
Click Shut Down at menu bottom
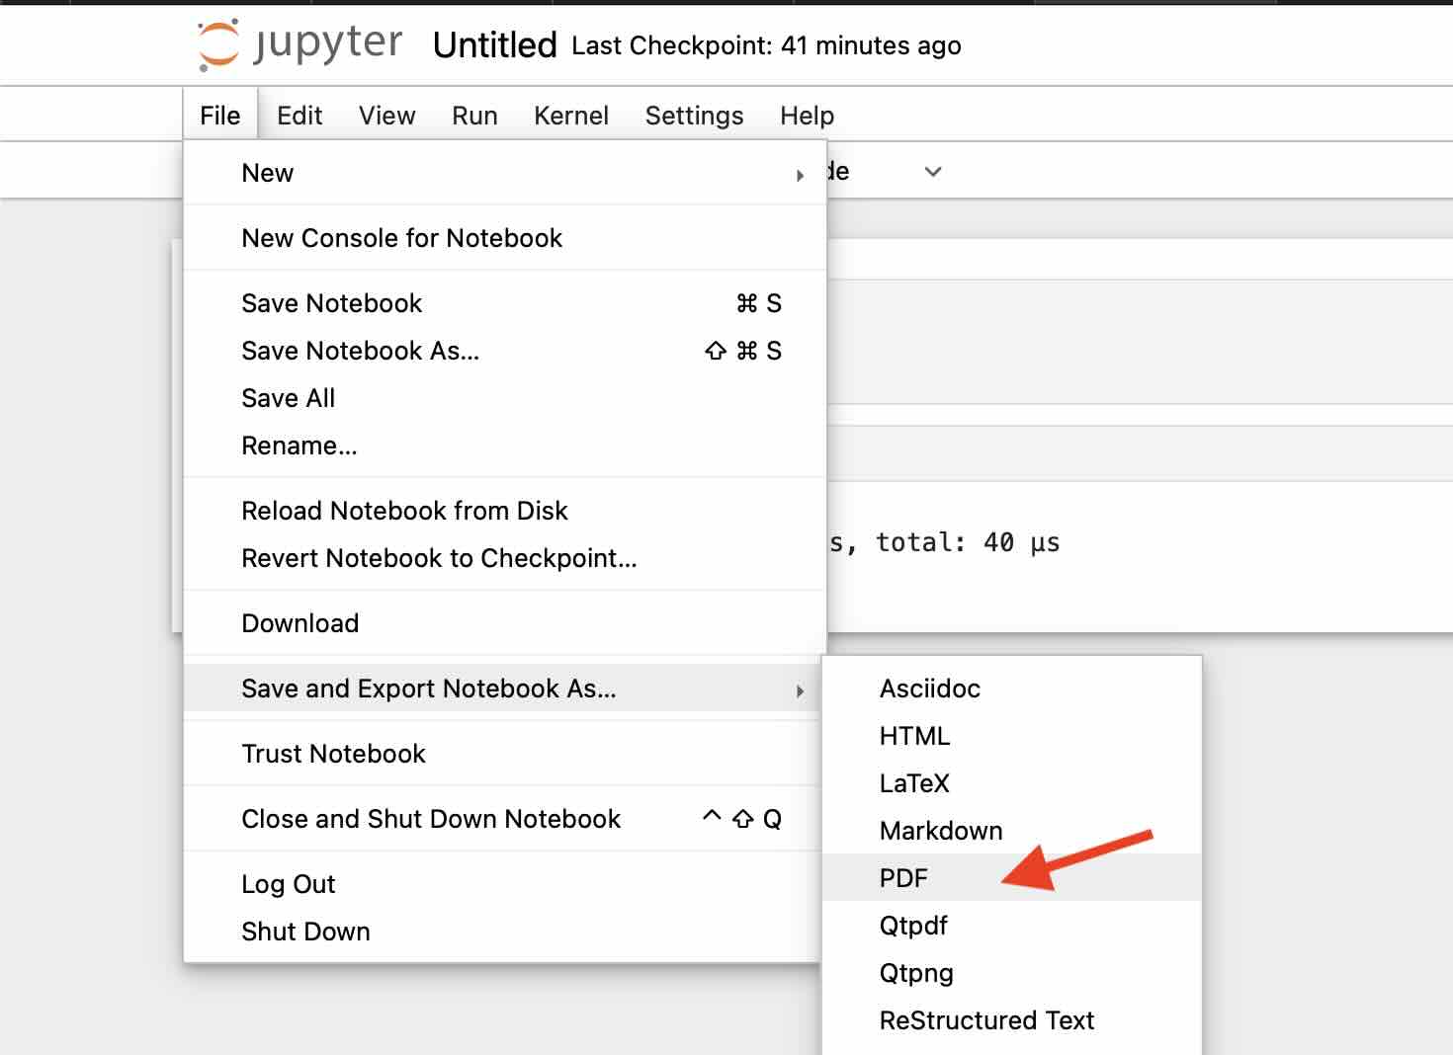pos(305,931)
